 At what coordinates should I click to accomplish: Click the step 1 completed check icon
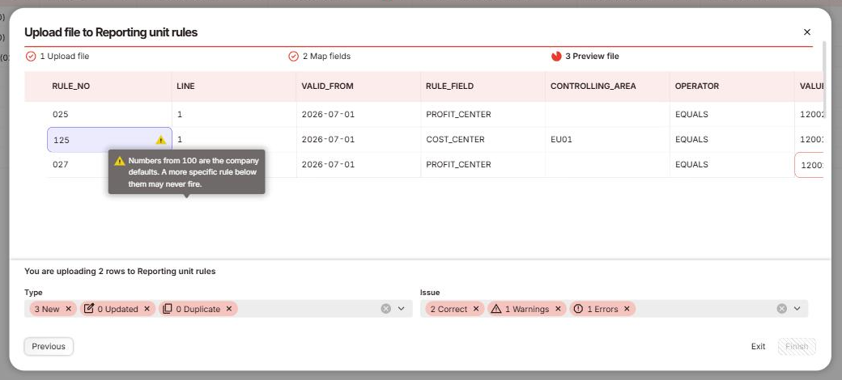pos(31,57)
